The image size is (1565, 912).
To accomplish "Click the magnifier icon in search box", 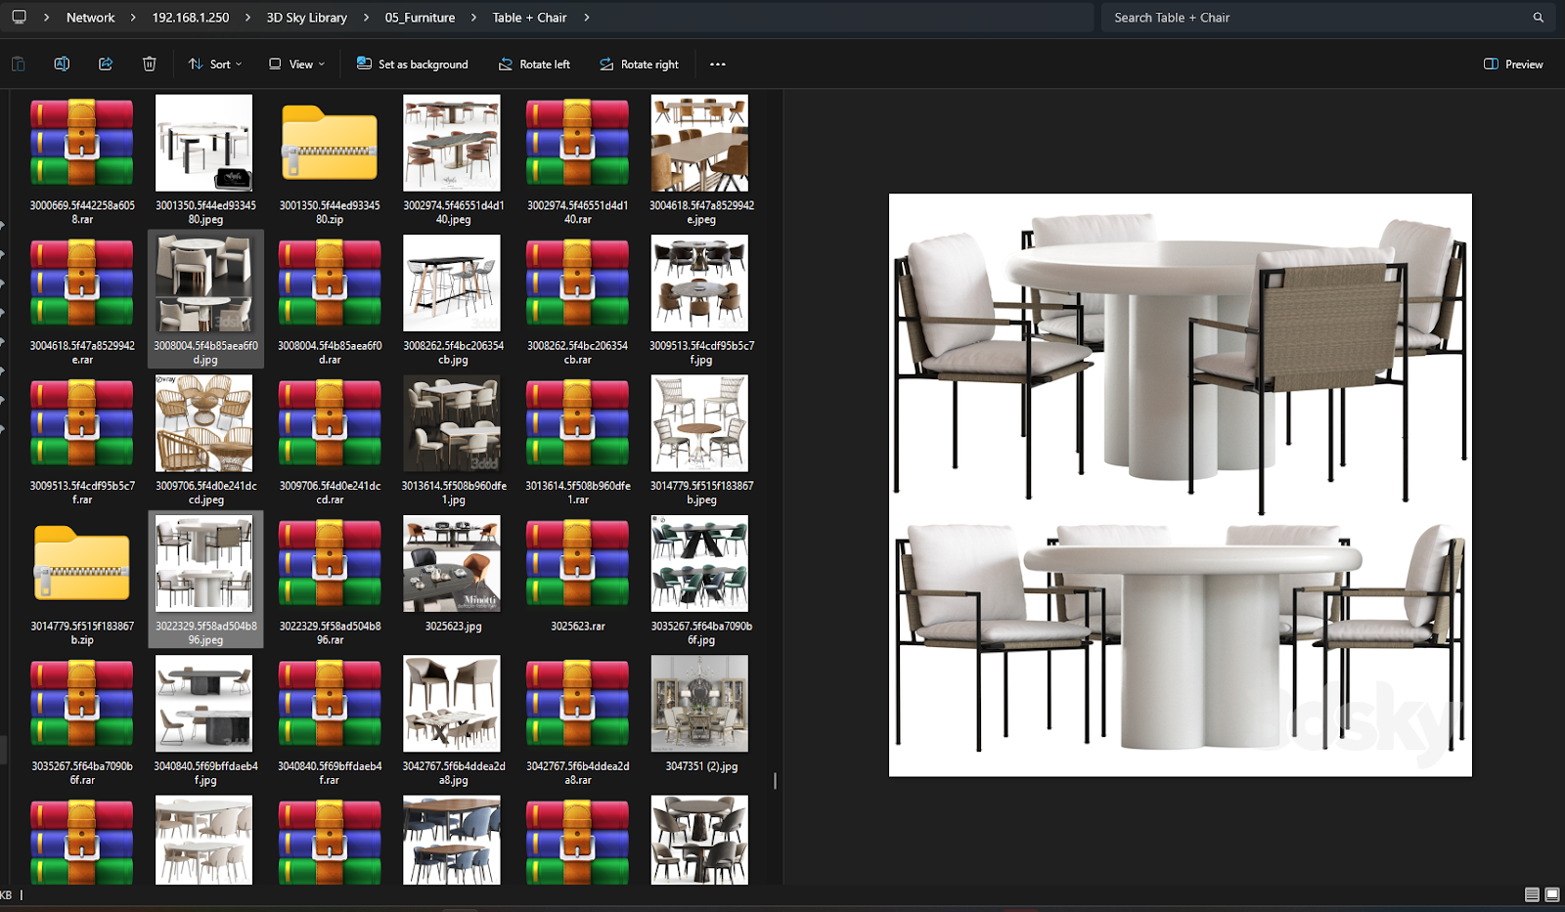I will click(1538, 18).
